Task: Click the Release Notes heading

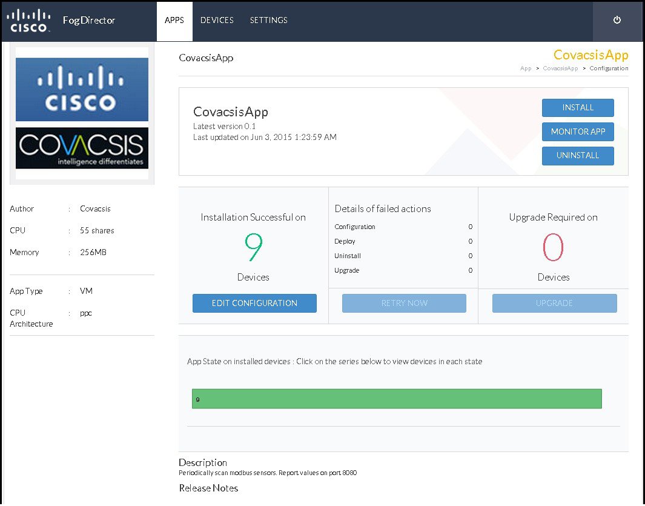Action: (x=208, y=488)
